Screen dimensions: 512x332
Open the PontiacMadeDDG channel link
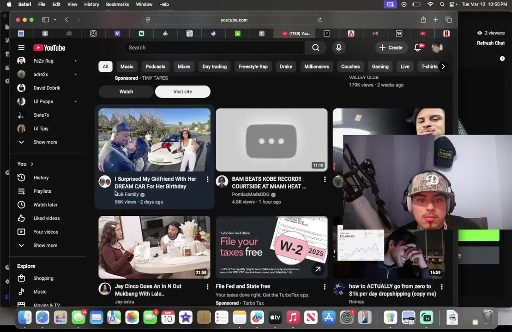[x=250, y=195]
